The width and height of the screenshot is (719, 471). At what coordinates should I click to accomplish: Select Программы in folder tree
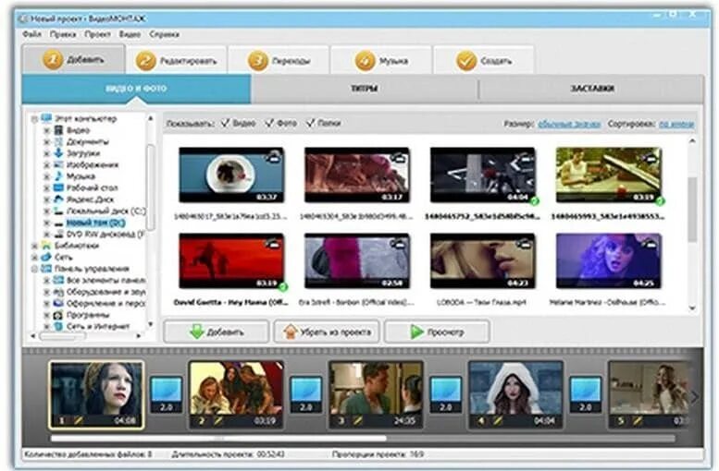point(88,315)
